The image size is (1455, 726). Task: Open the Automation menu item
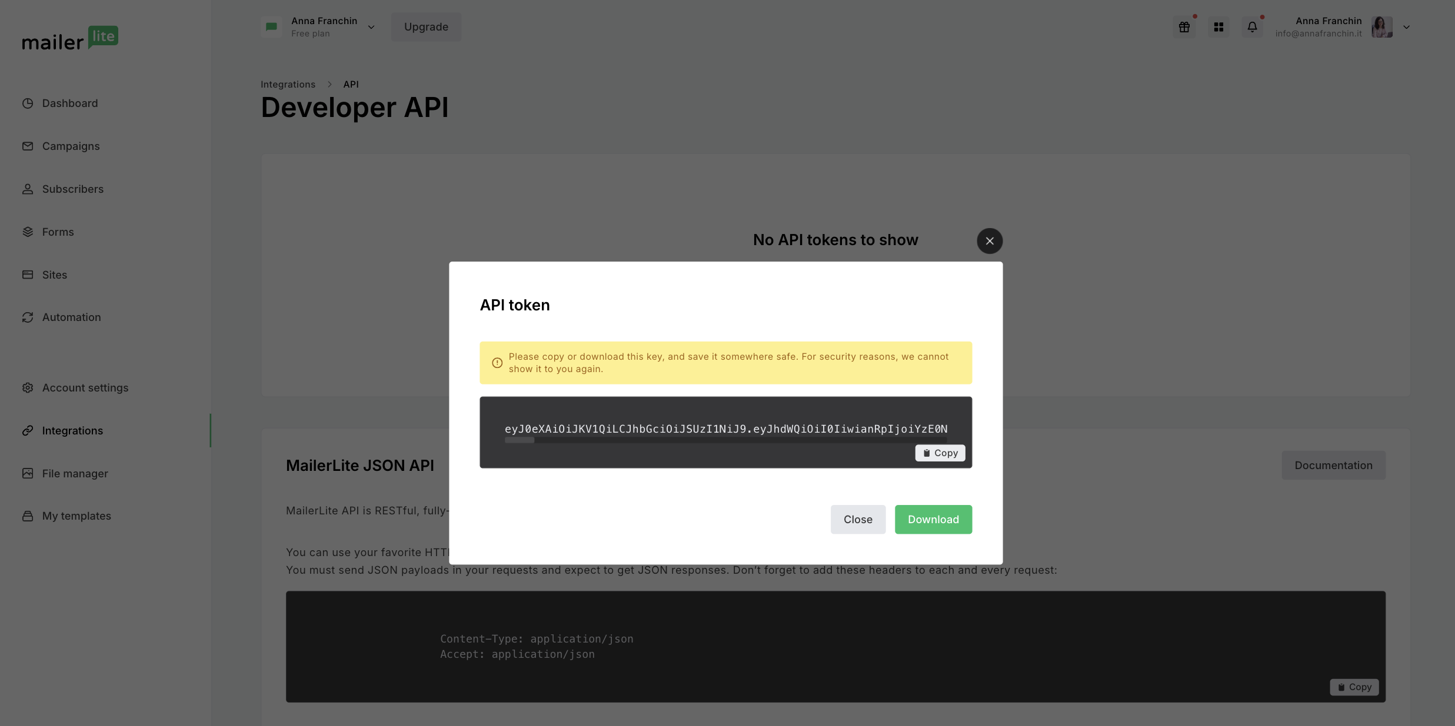(71, 317)
